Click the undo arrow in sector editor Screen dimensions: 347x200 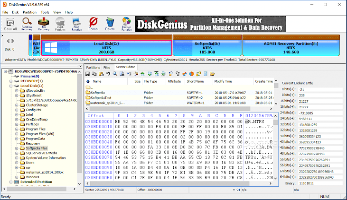[x=108, y=74]
